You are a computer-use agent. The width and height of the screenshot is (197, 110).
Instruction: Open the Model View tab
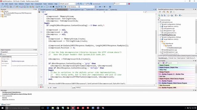click(x=173, y=58)
